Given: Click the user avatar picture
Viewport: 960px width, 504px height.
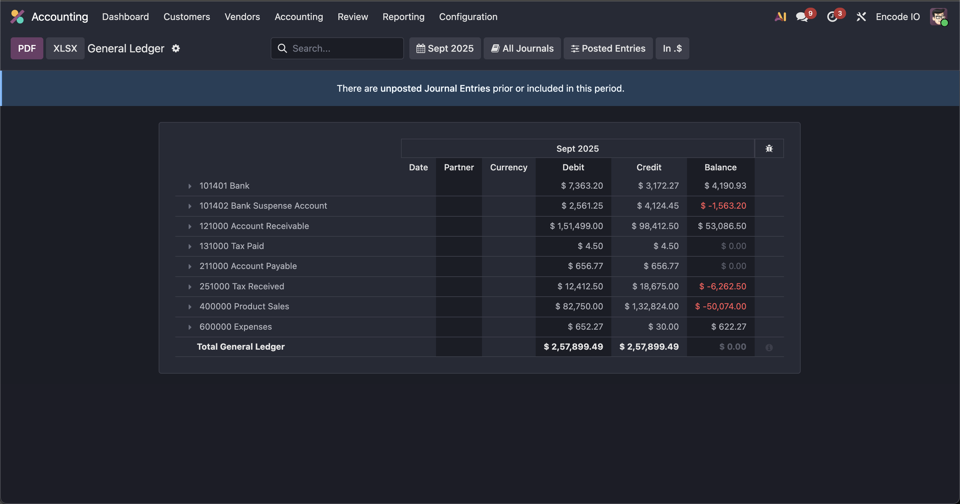Looking at the screenshot, I should [x=938, y=17].
